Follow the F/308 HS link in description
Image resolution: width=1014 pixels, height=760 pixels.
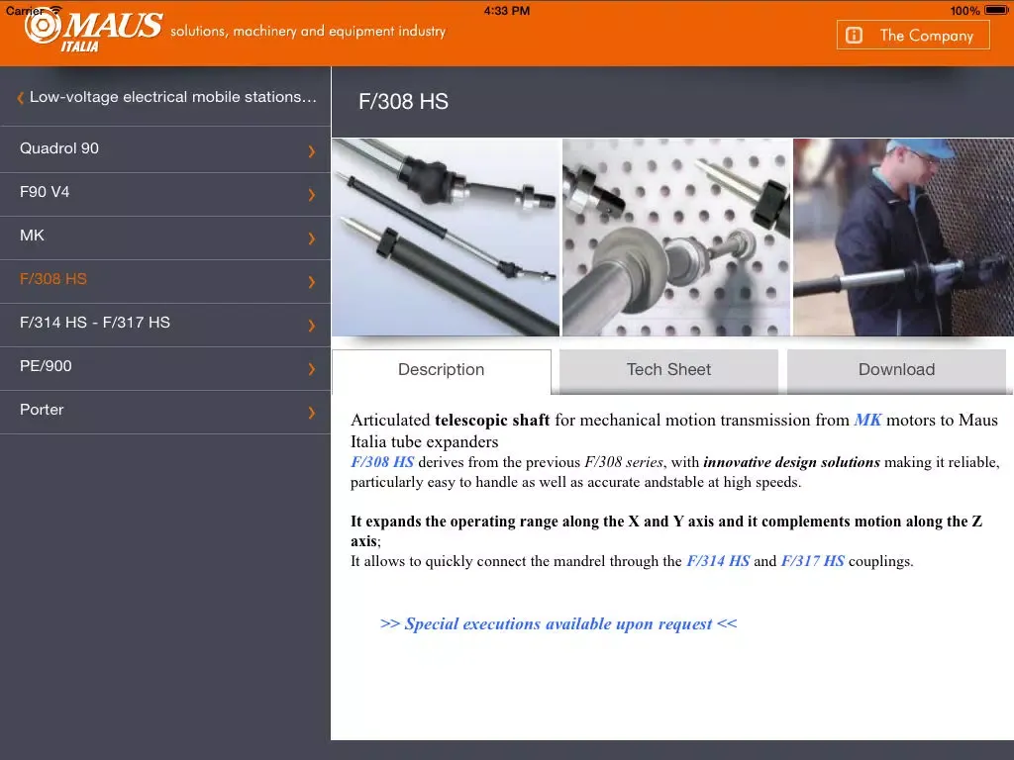pos(382,462)
